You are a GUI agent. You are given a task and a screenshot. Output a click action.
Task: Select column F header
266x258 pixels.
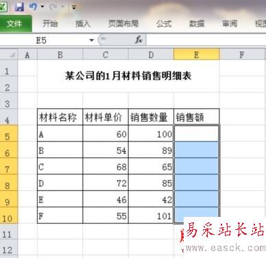click(x=242, y=55)
